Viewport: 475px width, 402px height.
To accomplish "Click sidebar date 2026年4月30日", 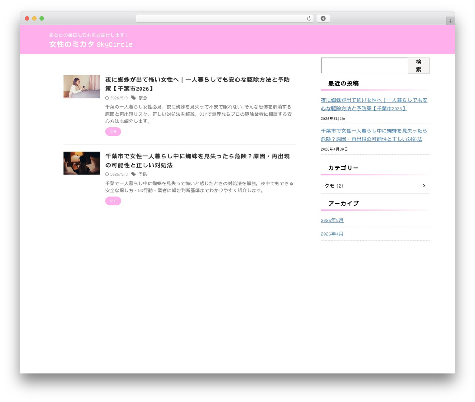I will pos(334,149).
